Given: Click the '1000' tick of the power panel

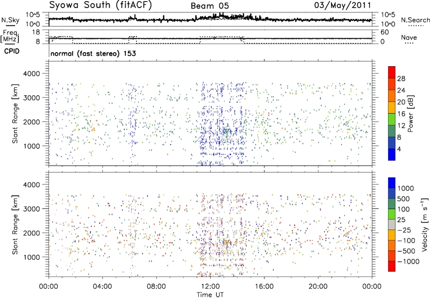Looking at the screenshot, I should point(32,146).
